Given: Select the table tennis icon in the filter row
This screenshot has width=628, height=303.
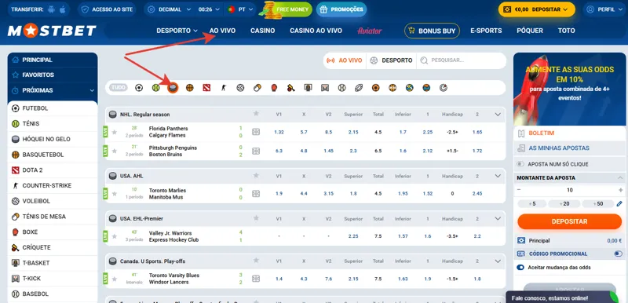Looking at the screenshot, I should point(257,88).
